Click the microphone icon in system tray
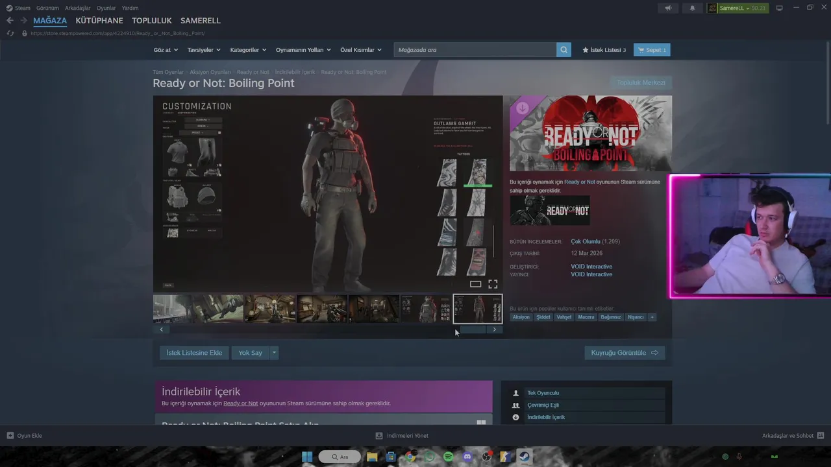831x467 pixels. point(739,457)
